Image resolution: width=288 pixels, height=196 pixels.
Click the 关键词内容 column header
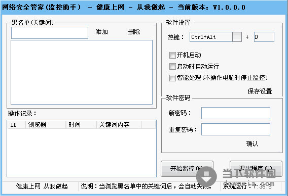[x=119, y=125]
